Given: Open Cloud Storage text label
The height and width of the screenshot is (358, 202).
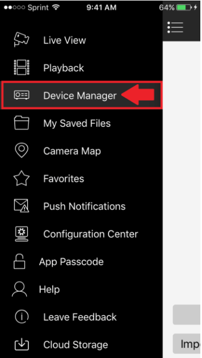Looking at the screenshot, I should pyautogui.click(x=76, y=345).
